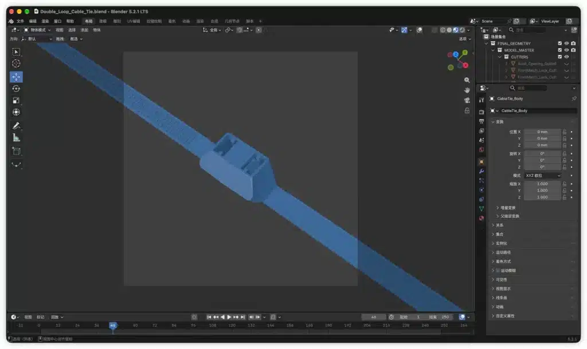Jump to the first frame
Screen dimensions: 587x349
point(209,317)
